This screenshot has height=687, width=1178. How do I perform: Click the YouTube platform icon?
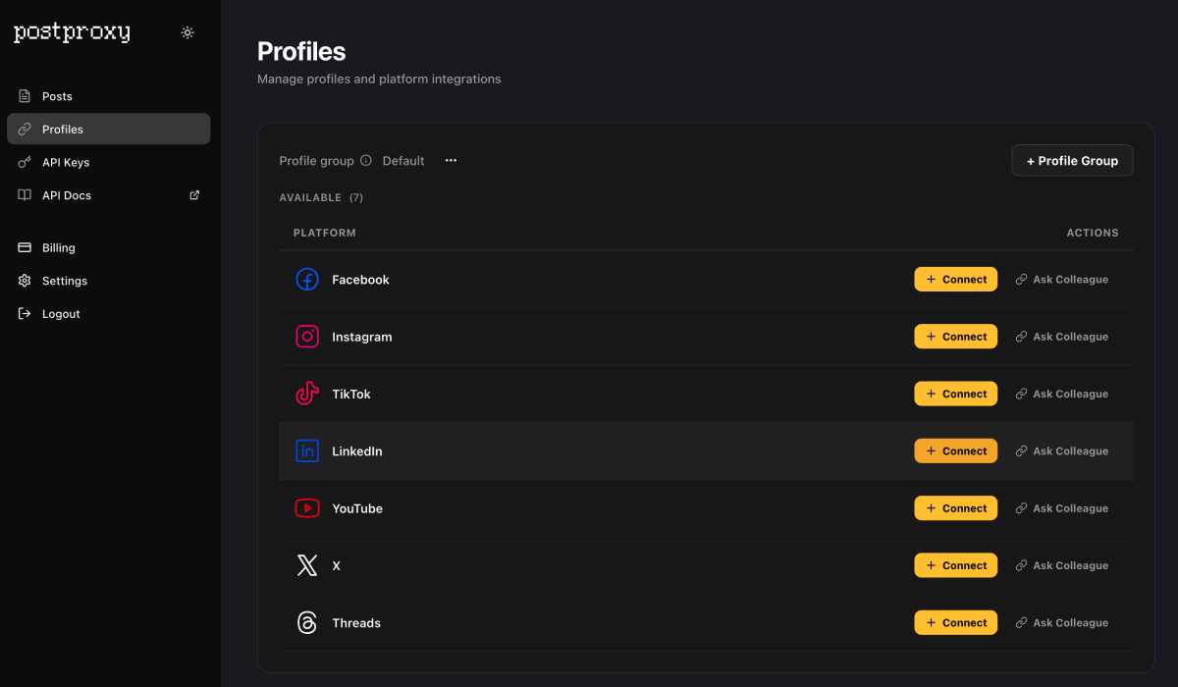pos(307,507)
